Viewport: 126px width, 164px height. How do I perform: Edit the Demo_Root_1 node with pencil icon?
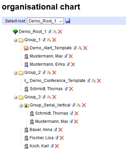tap(49, 32)
